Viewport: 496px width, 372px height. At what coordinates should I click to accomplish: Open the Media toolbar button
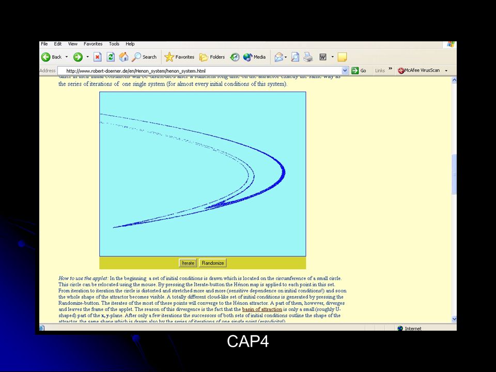pyautogui.click(x=254, y=57)
